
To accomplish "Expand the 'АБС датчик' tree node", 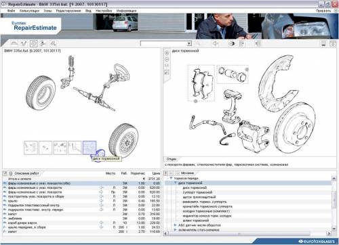I will pos(176,225).
